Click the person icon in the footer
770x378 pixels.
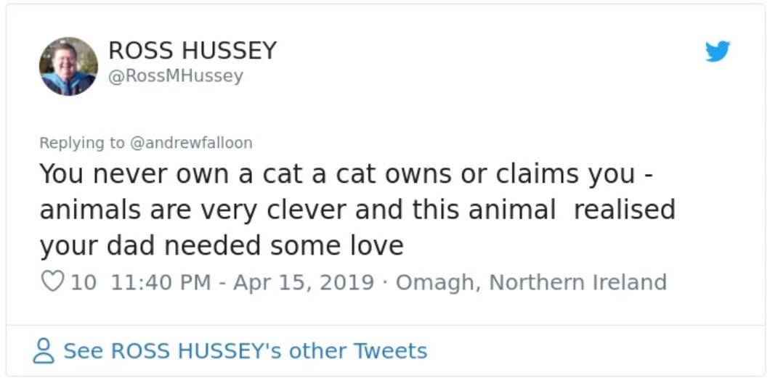(x=44, y=351)
